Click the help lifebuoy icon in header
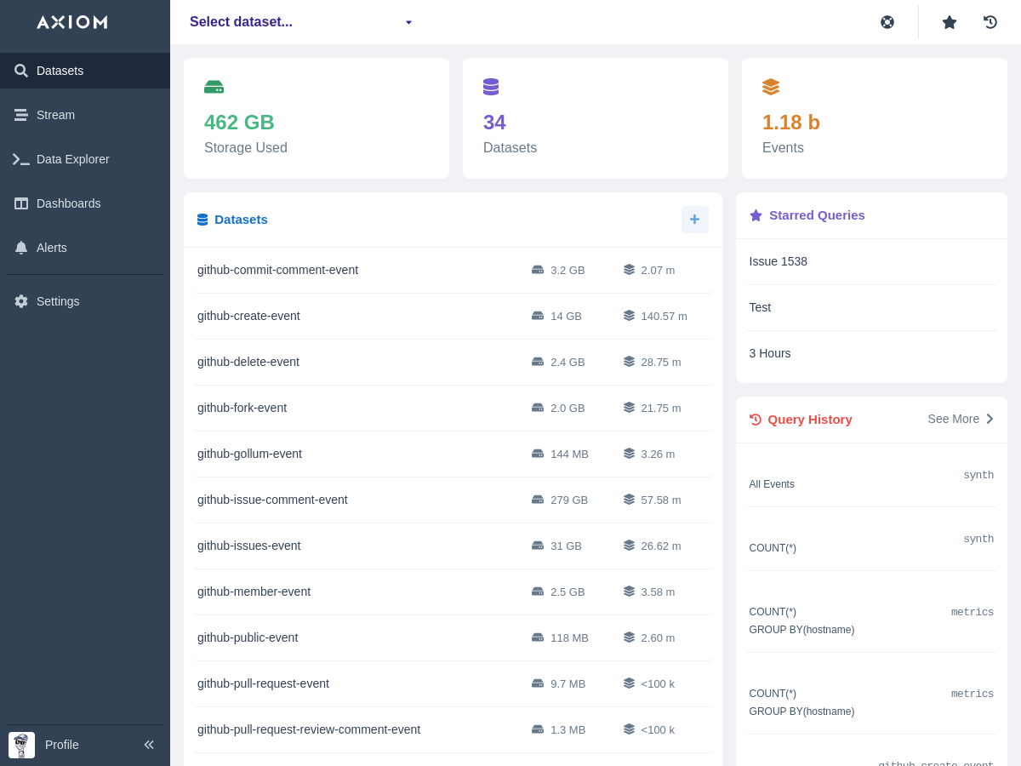 [887, 22]
